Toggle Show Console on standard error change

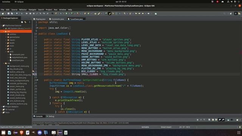pos(223,120)
